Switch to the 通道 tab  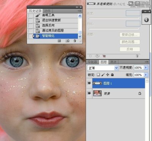pyautogui.click(x=113, y=62)
